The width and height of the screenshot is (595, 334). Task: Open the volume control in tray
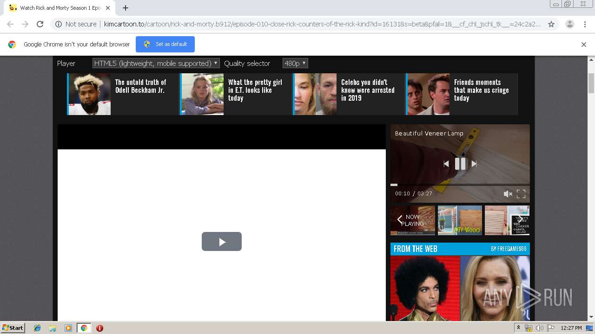[x=540, y=328]
